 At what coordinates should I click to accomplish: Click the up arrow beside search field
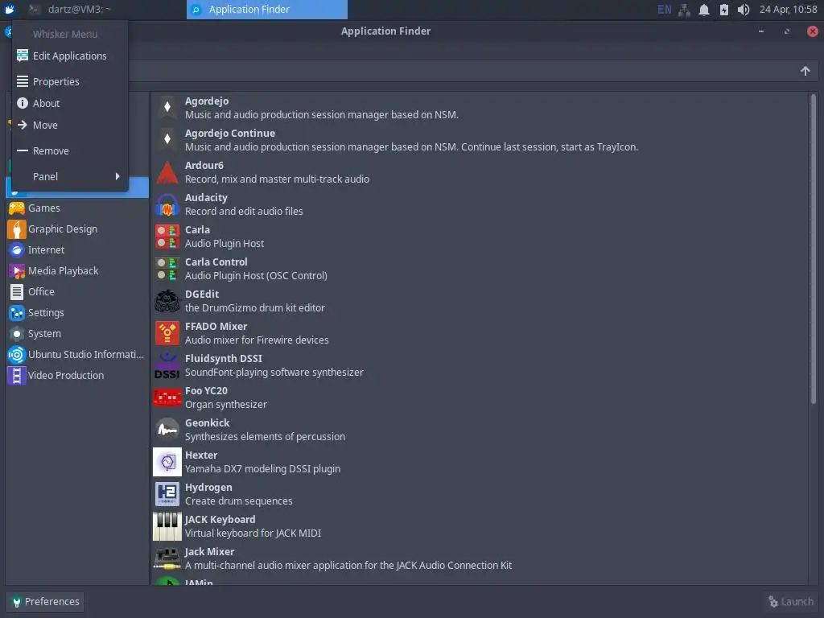point(805,71)
